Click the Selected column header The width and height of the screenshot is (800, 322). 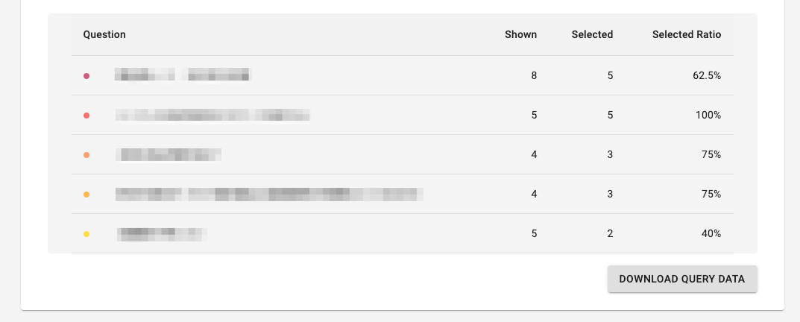[592, 35]
